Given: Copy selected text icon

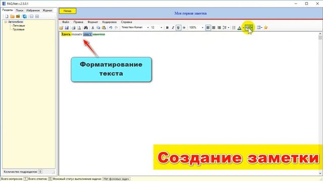Looking at the screenshot, I should coord(98,28).
